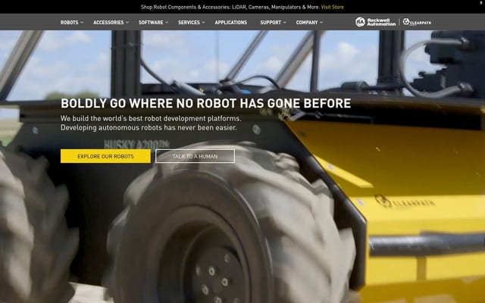Image resolution: width=485 pixels, height=303 pixels.
Task: Click the Clearpath logo in header
Action: (x=417, y=22)
